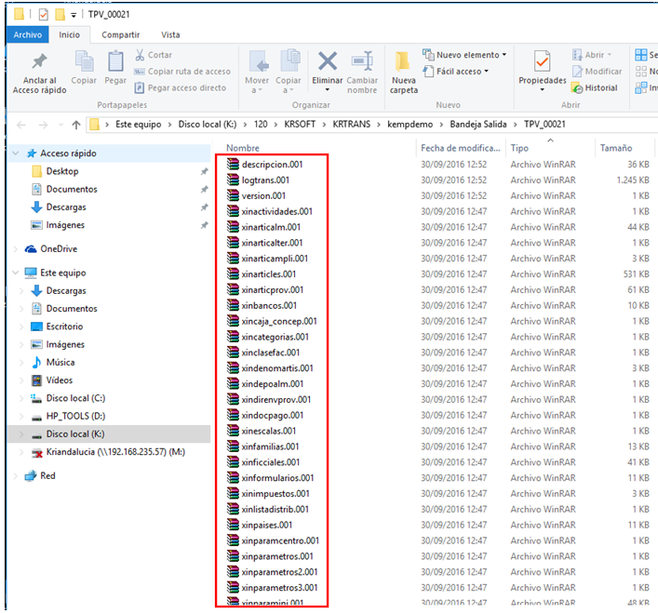Select the file xinbancos.001

(268, 306)
